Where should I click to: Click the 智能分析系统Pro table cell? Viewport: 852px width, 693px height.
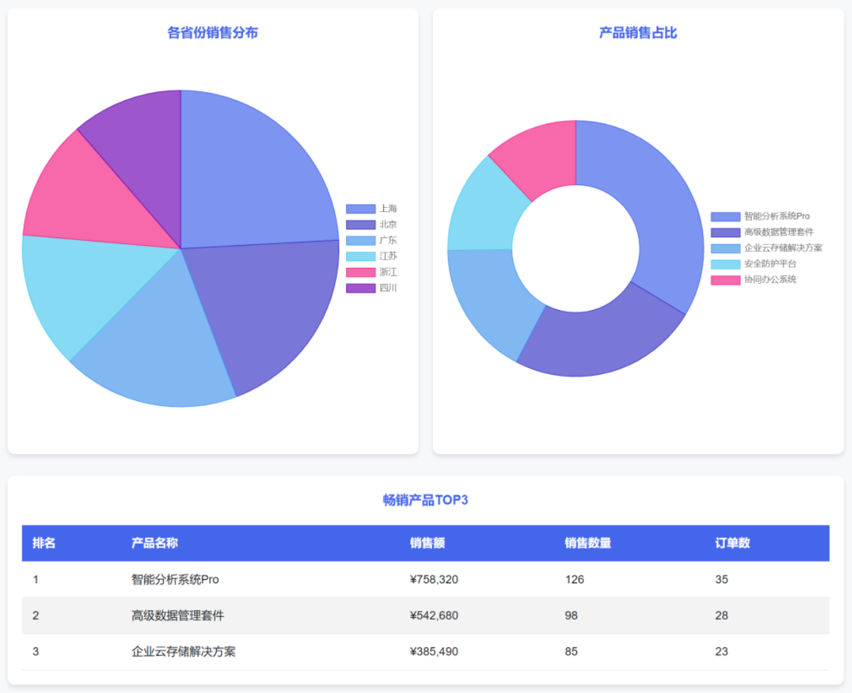coord(175,580)
